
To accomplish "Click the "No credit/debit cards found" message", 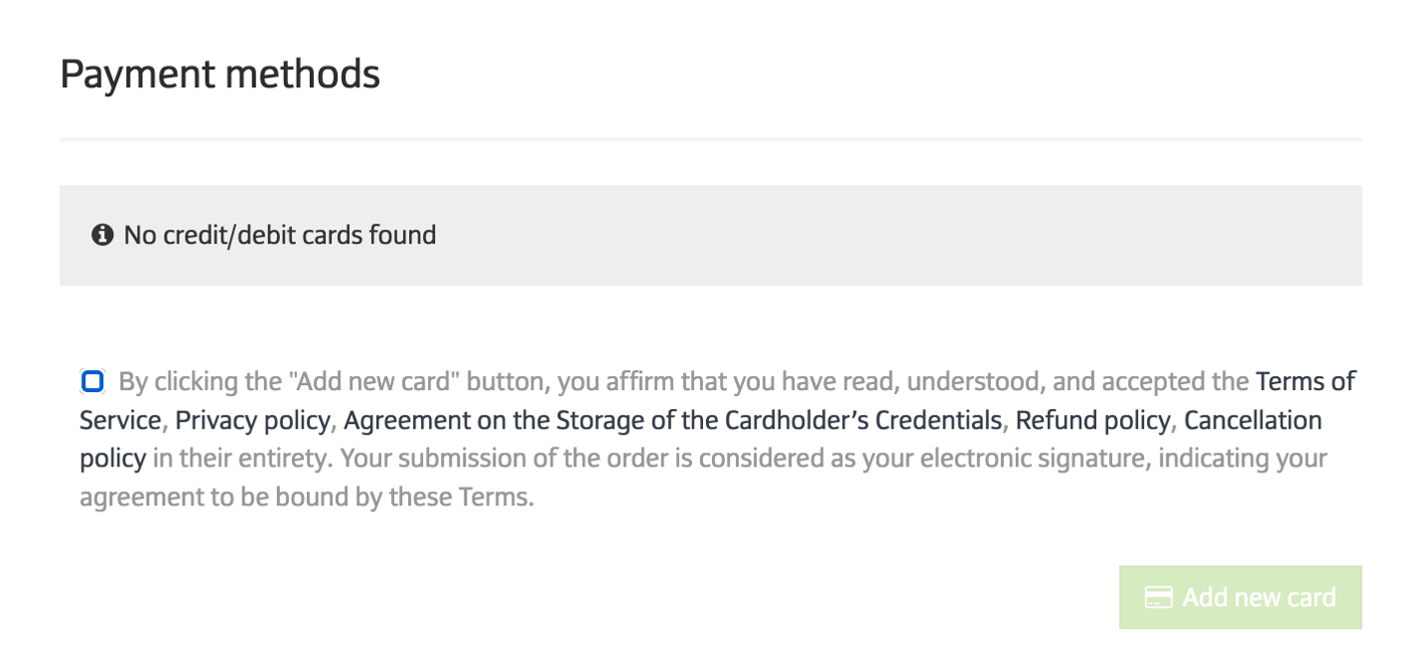I will pos(279,235).
